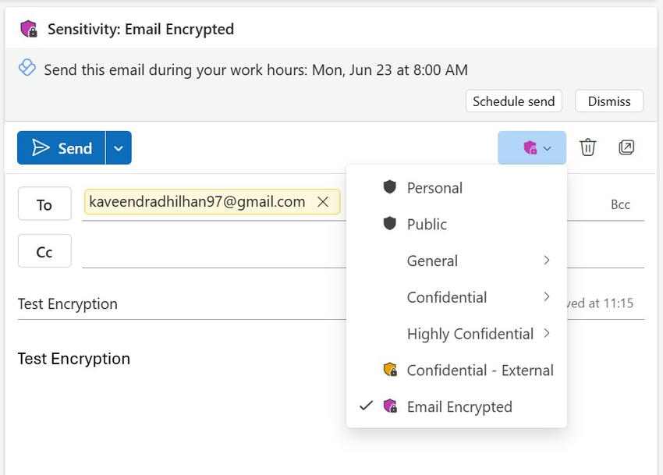Expand the Highly Confidential submenu chevron
This screenshot has height=475, width=663.
point(547,333)
